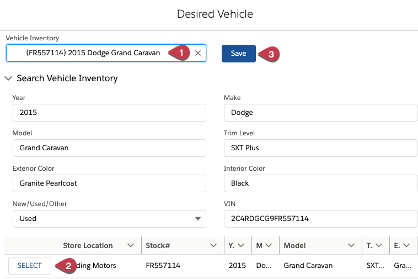Open Model column menu chevron
418x279 pixels.
pos(351,245)
